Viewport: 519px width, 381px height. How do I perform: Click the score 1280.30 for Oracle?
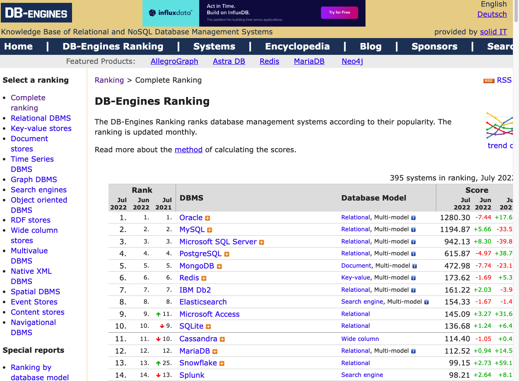[x=455, y=218]
